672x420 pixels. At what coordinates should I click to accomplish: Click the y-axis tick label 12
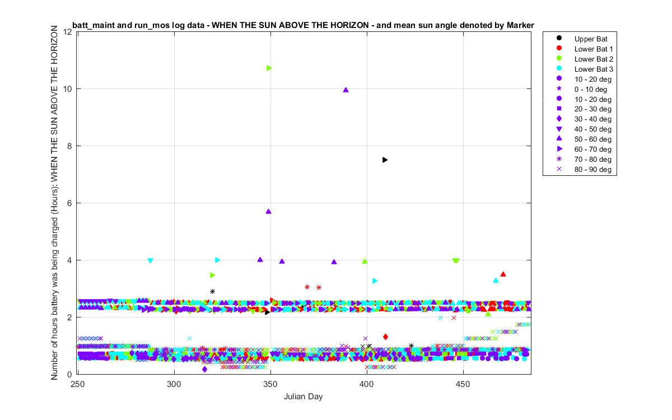tap(68, 32)
